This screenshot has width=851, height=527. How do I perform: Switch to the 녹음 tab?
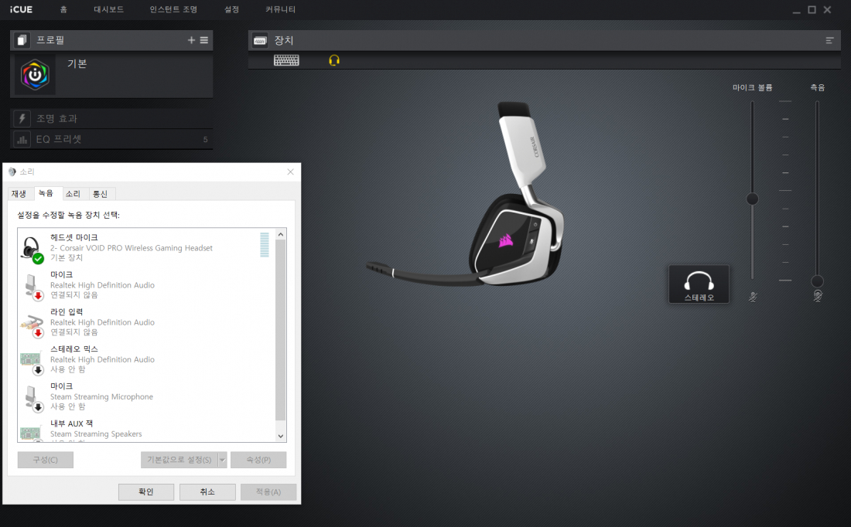46,193
